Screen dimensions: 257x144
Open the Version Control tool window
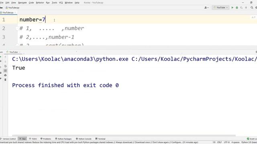click(8, 139)
